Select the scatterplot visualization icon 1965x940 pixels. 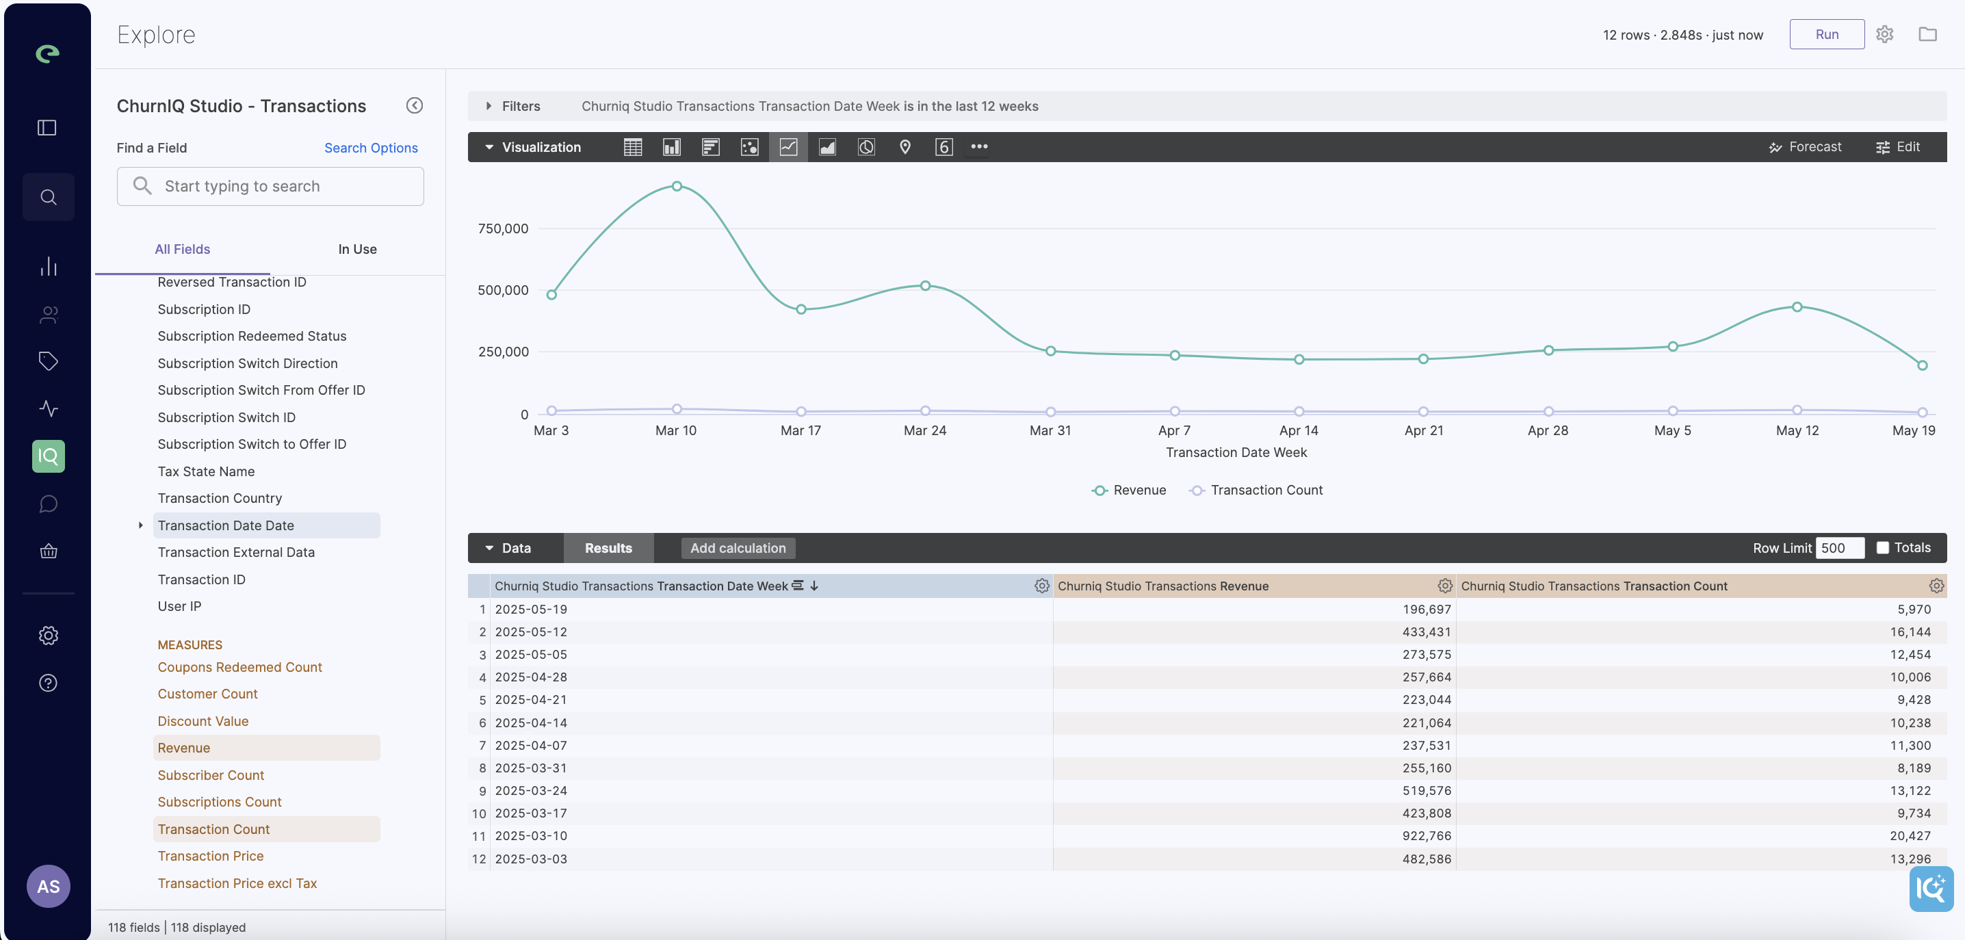click(x=749, y=146)
